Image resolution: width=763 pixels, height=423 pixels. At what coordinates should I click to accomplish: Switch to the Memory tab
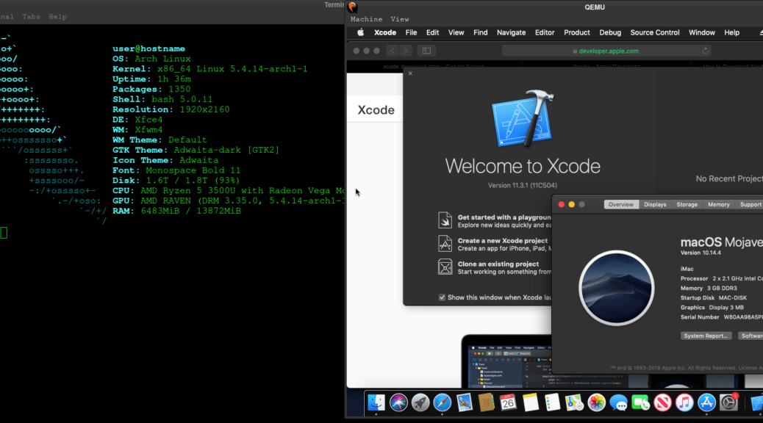coord(719,204)
